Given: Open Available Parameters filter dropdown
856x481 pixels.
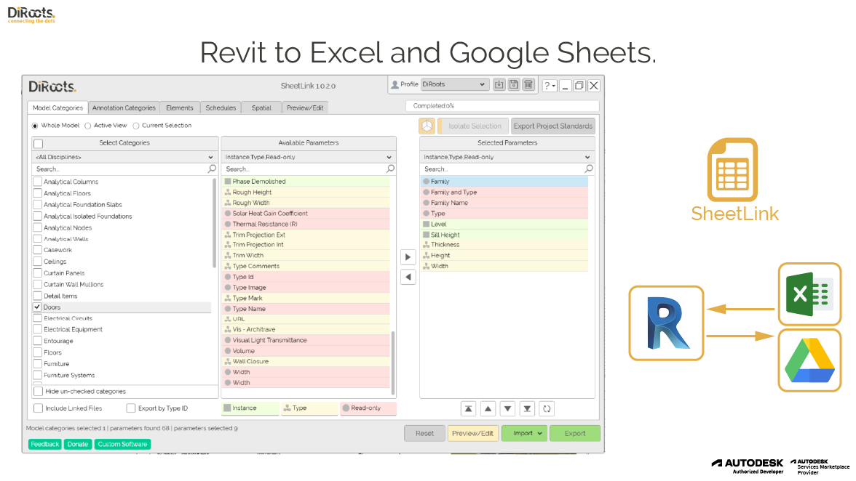Looking at the screenshot, I should (x=309, y=157).
